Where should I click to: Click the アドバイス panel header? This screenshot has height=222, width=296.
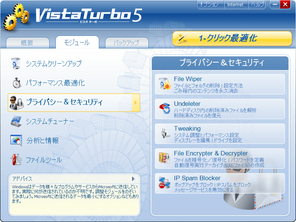coord(74,179)
